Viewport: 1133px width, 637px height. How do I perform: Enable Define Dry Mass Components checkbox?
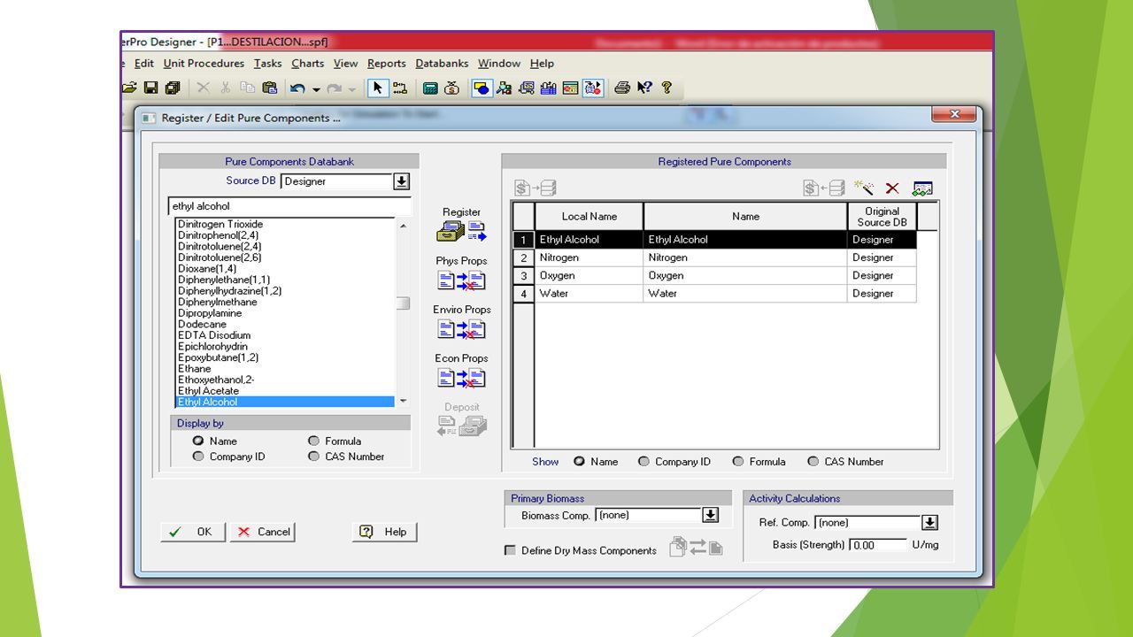click(x=510, y=550)
